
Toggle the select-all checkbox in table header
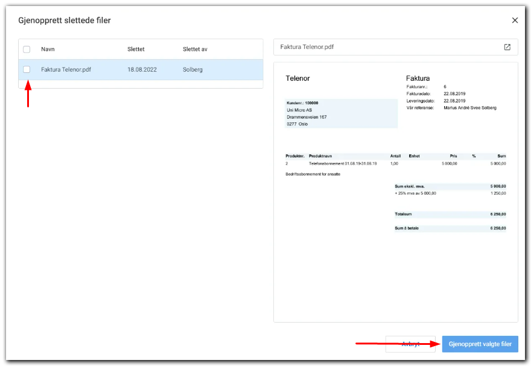[x=27, y=49]
